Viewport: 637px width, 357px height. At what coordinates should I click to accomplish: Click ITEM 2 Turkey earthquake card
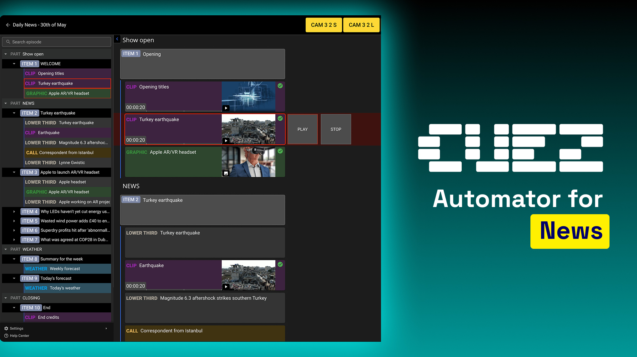pyautogui.click(x=203, y=210)
